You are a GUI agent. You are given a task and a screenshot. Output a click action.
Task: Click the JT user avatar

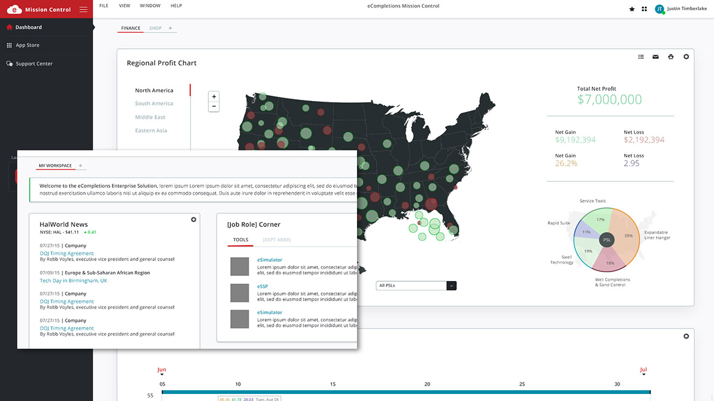coord(659,9)
